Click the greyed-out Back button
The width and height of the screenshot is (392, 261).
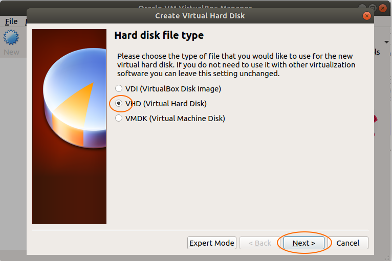(260, 243)
